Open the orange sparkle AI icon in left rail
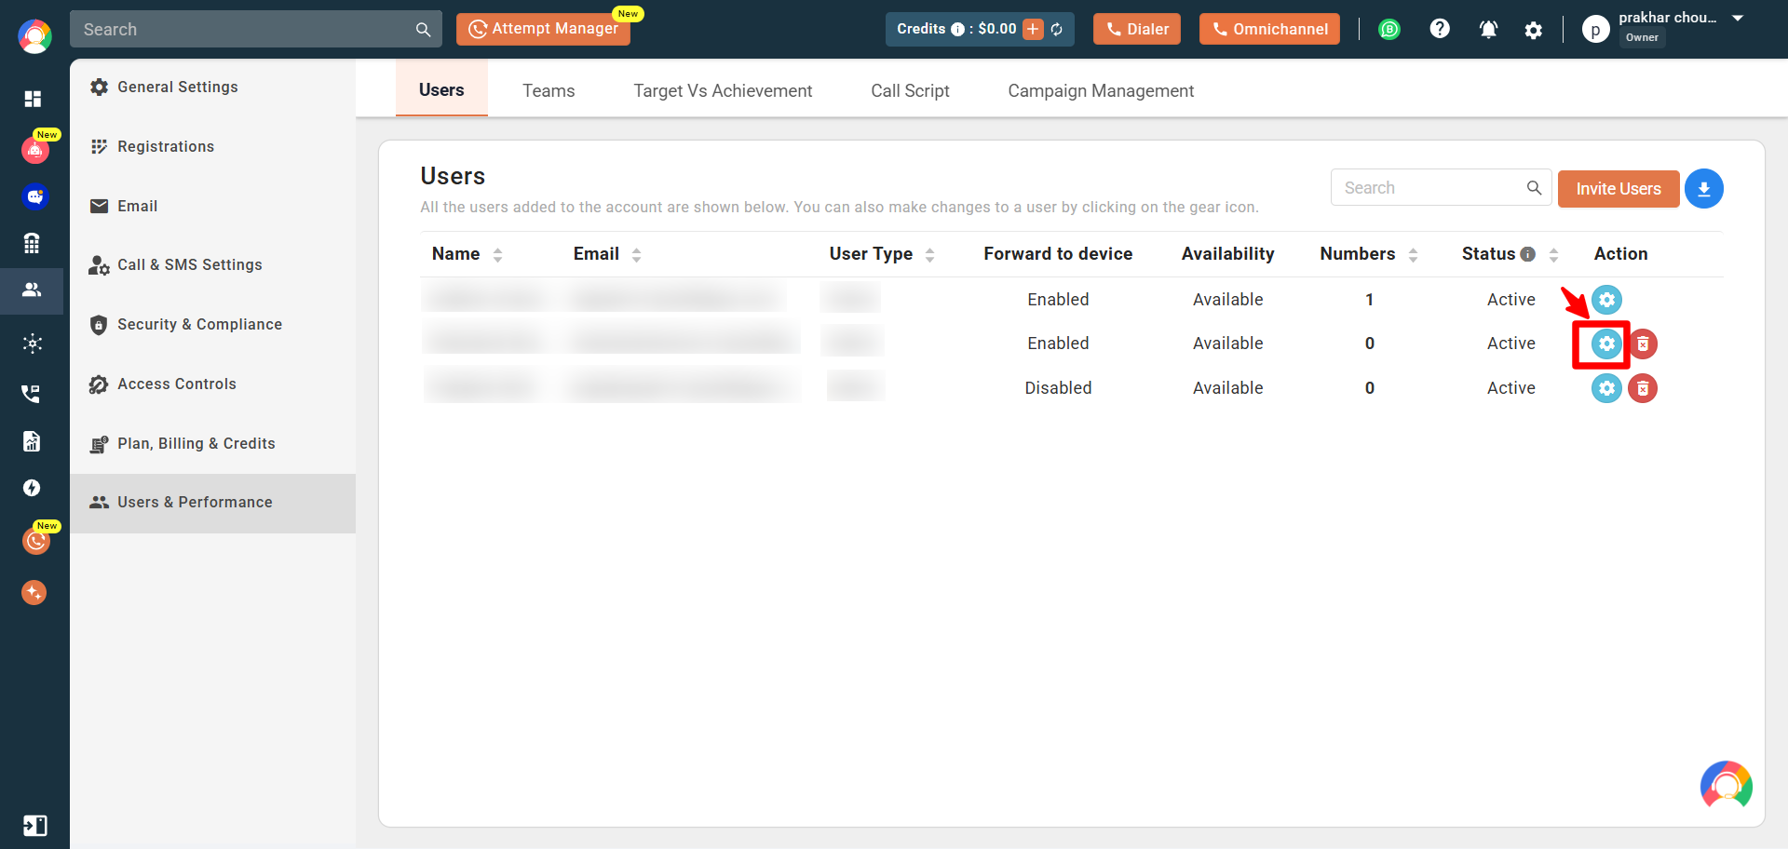 (x=34, y=592)
